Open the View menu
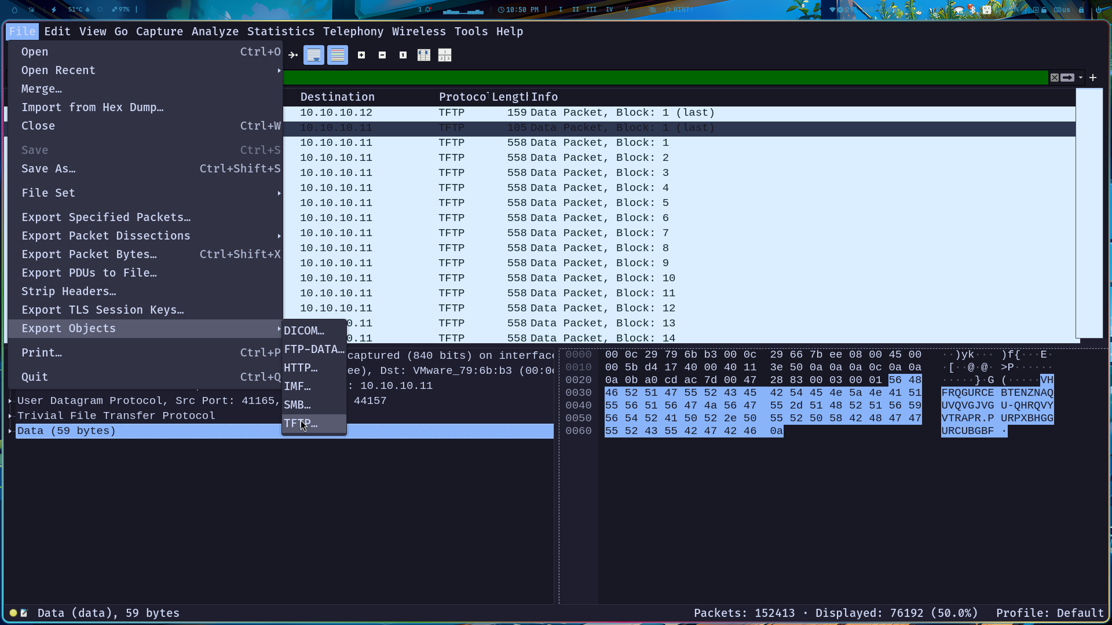The height and width of the screenshot is (625, 1112). [x=93, y=31]
